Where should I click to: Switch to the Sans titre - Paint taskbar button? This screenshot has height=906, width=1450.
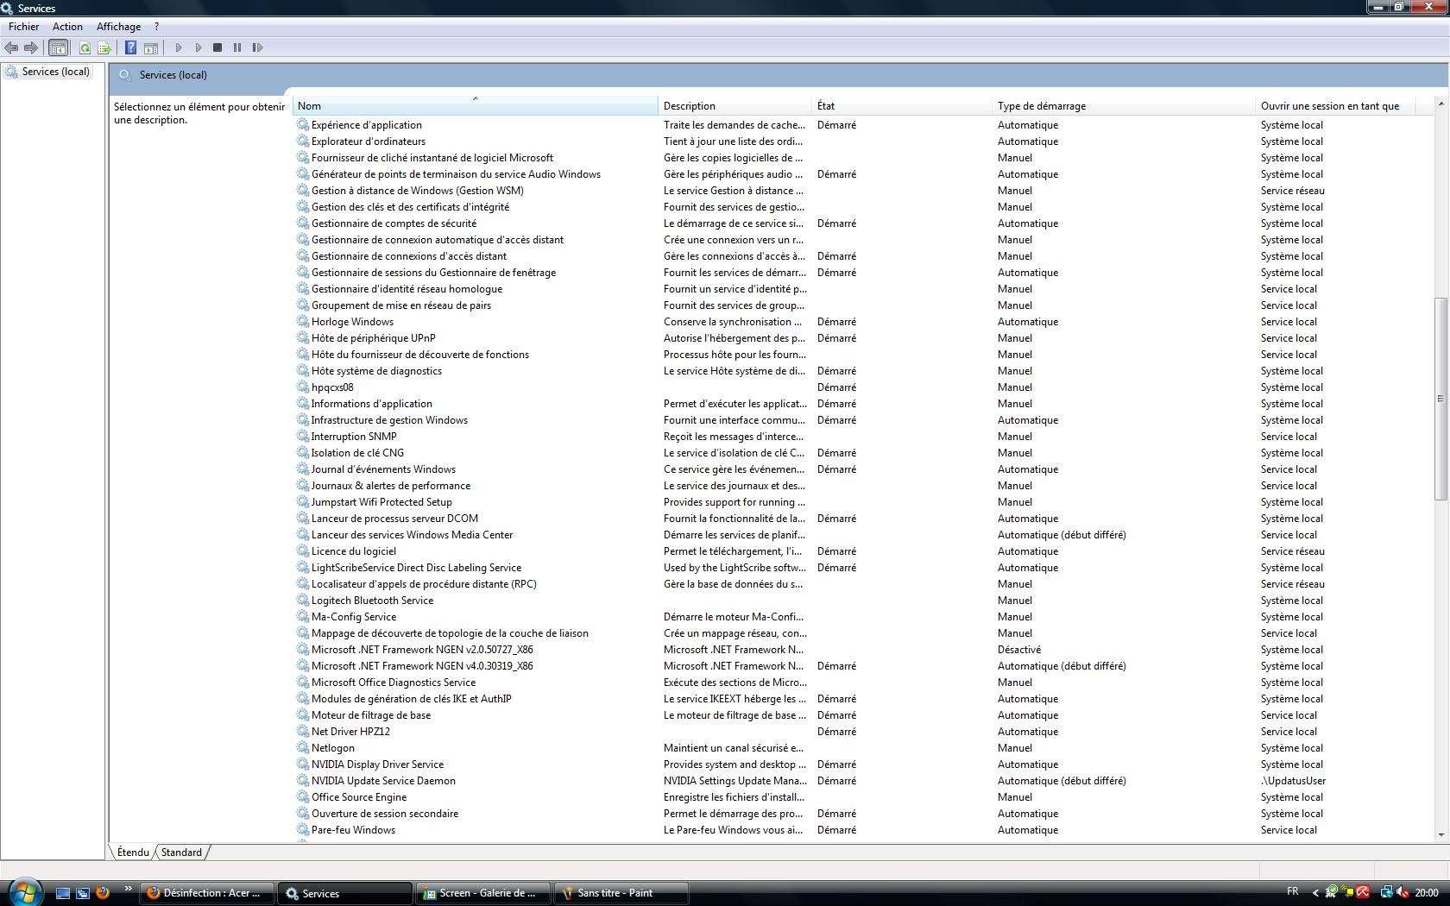point(621,893)
